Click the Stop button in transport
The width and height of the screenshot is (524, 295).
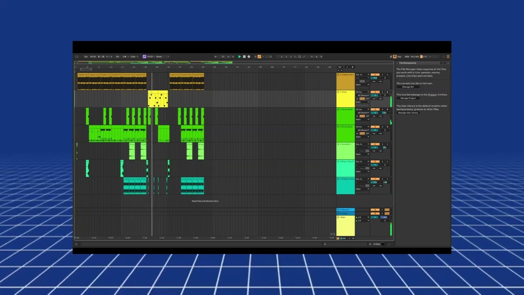[x=244, y=57]
